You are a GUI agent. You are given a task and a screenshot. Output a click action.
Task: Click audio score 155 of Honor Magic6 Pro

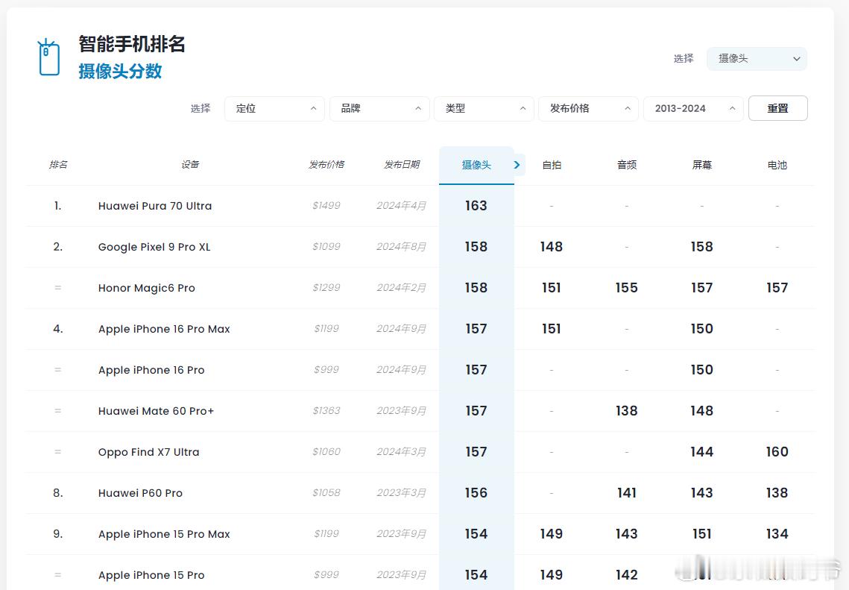[626, 288]
